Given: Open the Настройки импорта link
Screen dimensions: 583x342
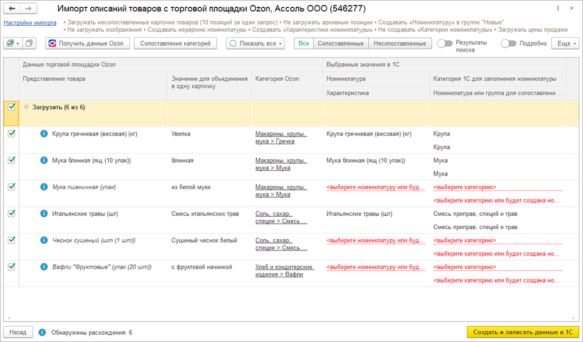Looking at the screenshot, I should pyautogui.click(x=30, y=23).
